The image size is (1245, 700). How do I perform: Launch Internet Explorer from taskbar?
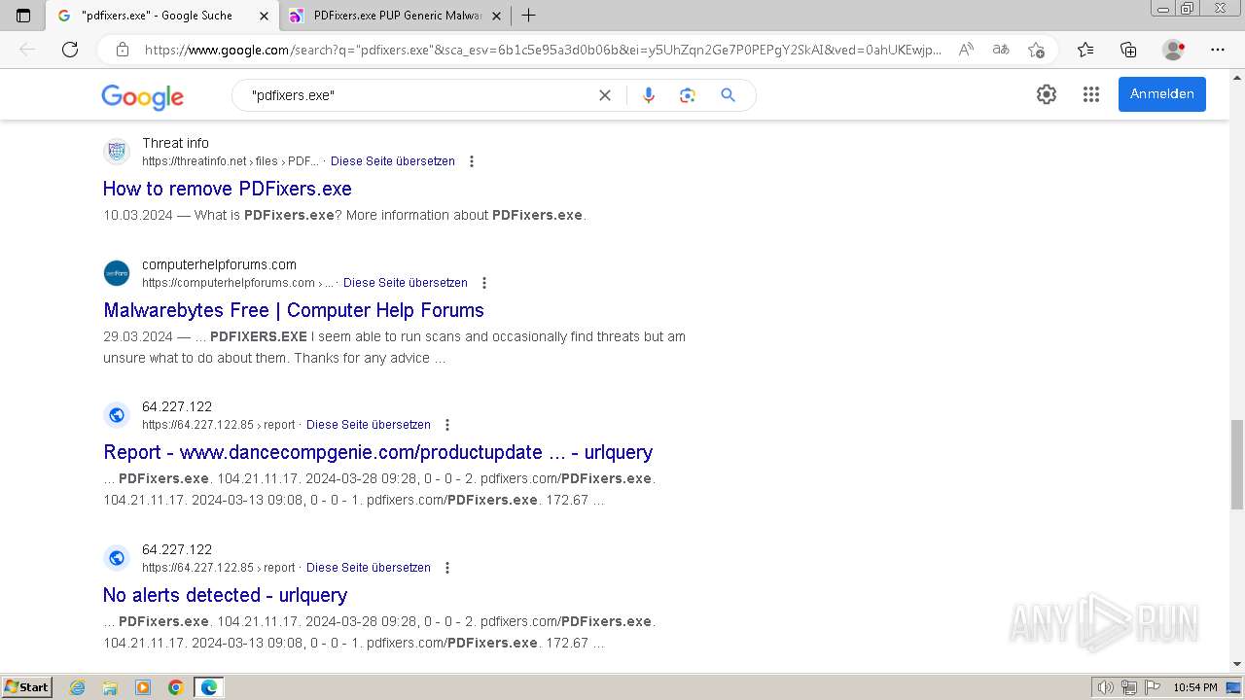pos(78,687)
